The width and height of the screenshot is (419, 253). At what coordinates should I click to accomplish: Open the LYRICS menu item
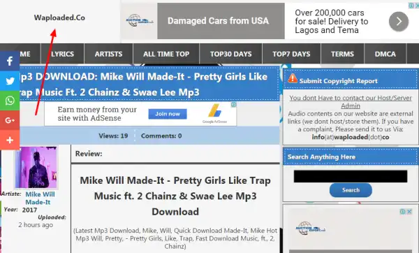point(63,54)
